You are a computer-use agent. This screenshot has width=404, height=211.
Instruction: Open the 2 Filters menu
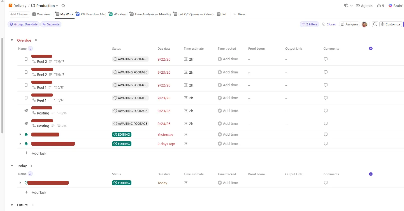pos(309,24)
